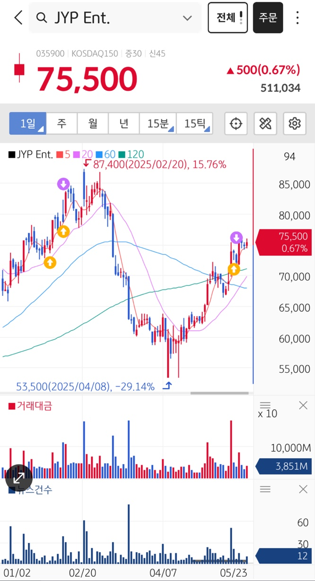Viewport: 315px width, 581px height.
Task: Switch to the 년 yearly chart
Action: [x=123, y=123]
